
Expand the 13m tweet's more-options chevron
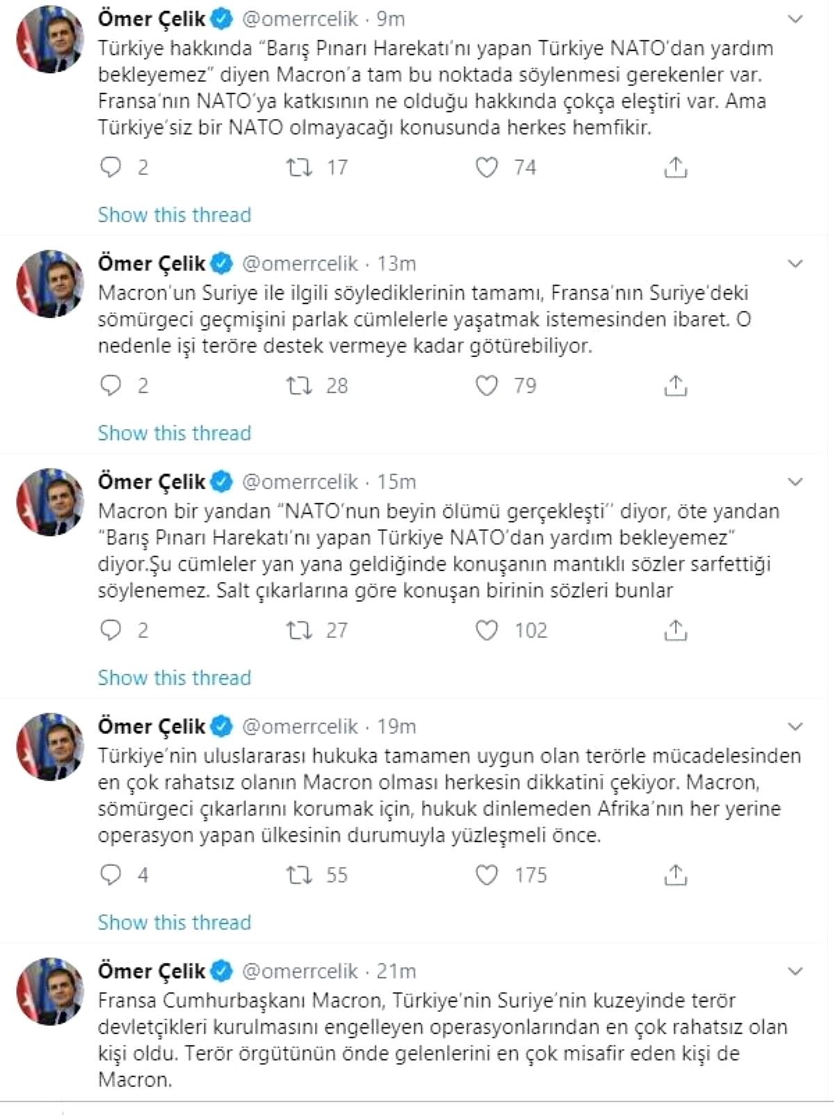[x=796, y=264]
